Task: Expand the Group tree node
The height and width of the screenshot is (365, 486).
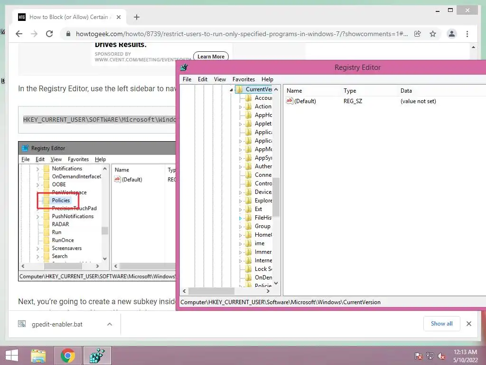Action: [240, 227]
